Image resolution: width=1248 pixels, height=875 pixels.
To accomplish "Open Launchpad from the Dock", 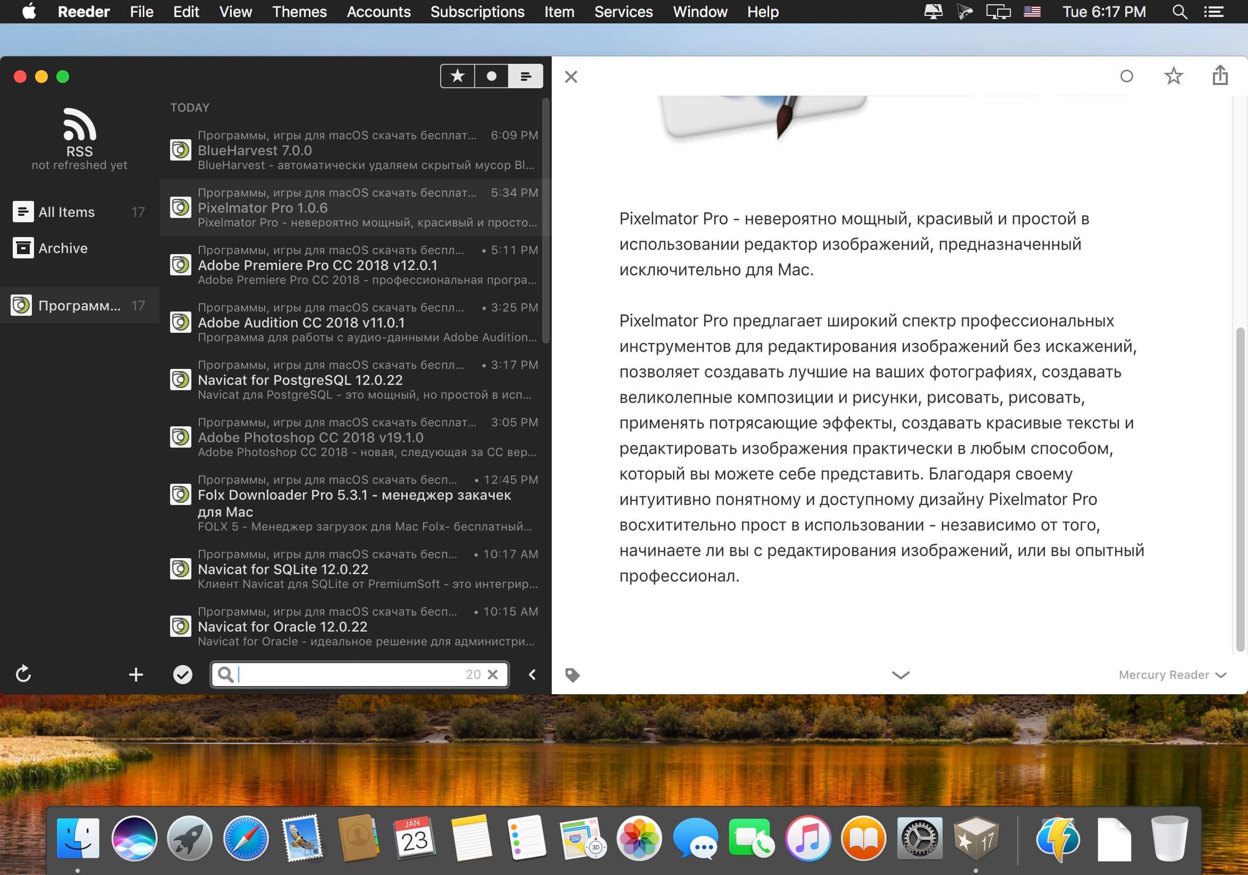I will coord(190,838).
